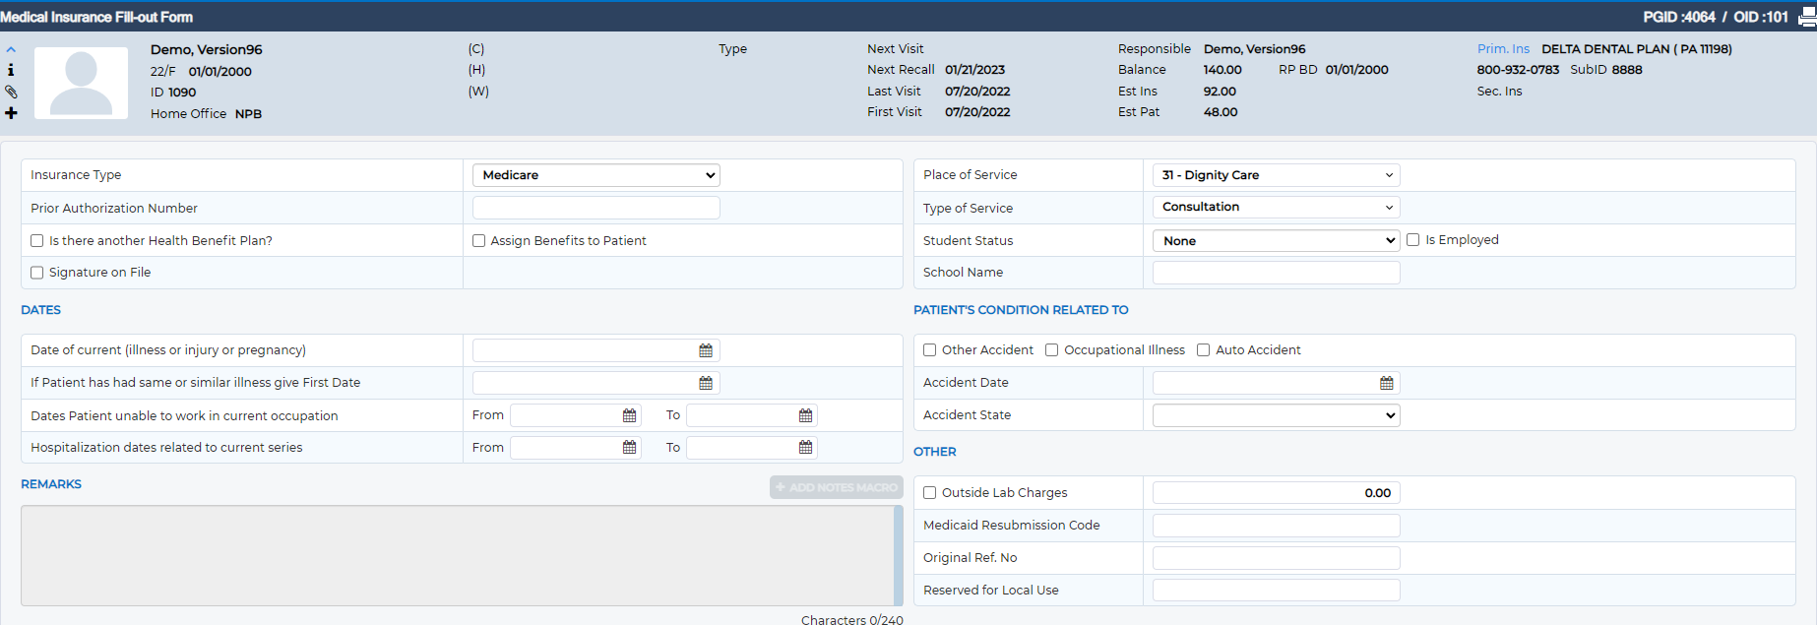Open the hospitalization From date calendar

[x=629, y=448]
